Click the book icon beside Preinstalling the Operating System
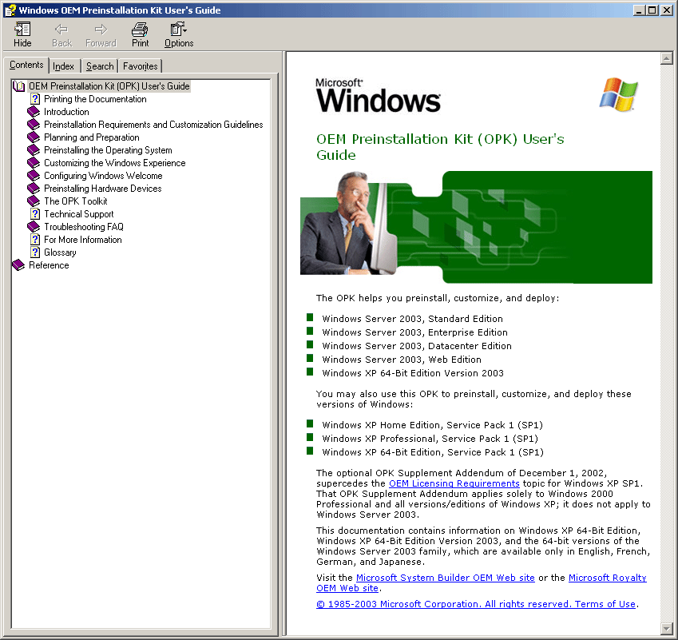This screenshot has height=640, width=678. pos(34,150)
